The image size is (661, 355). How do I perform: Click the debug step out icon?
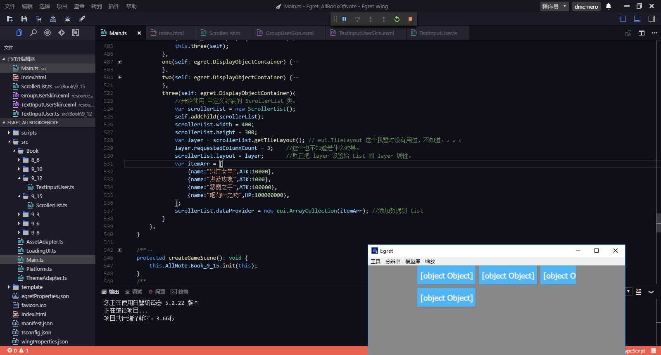point(384,19)
